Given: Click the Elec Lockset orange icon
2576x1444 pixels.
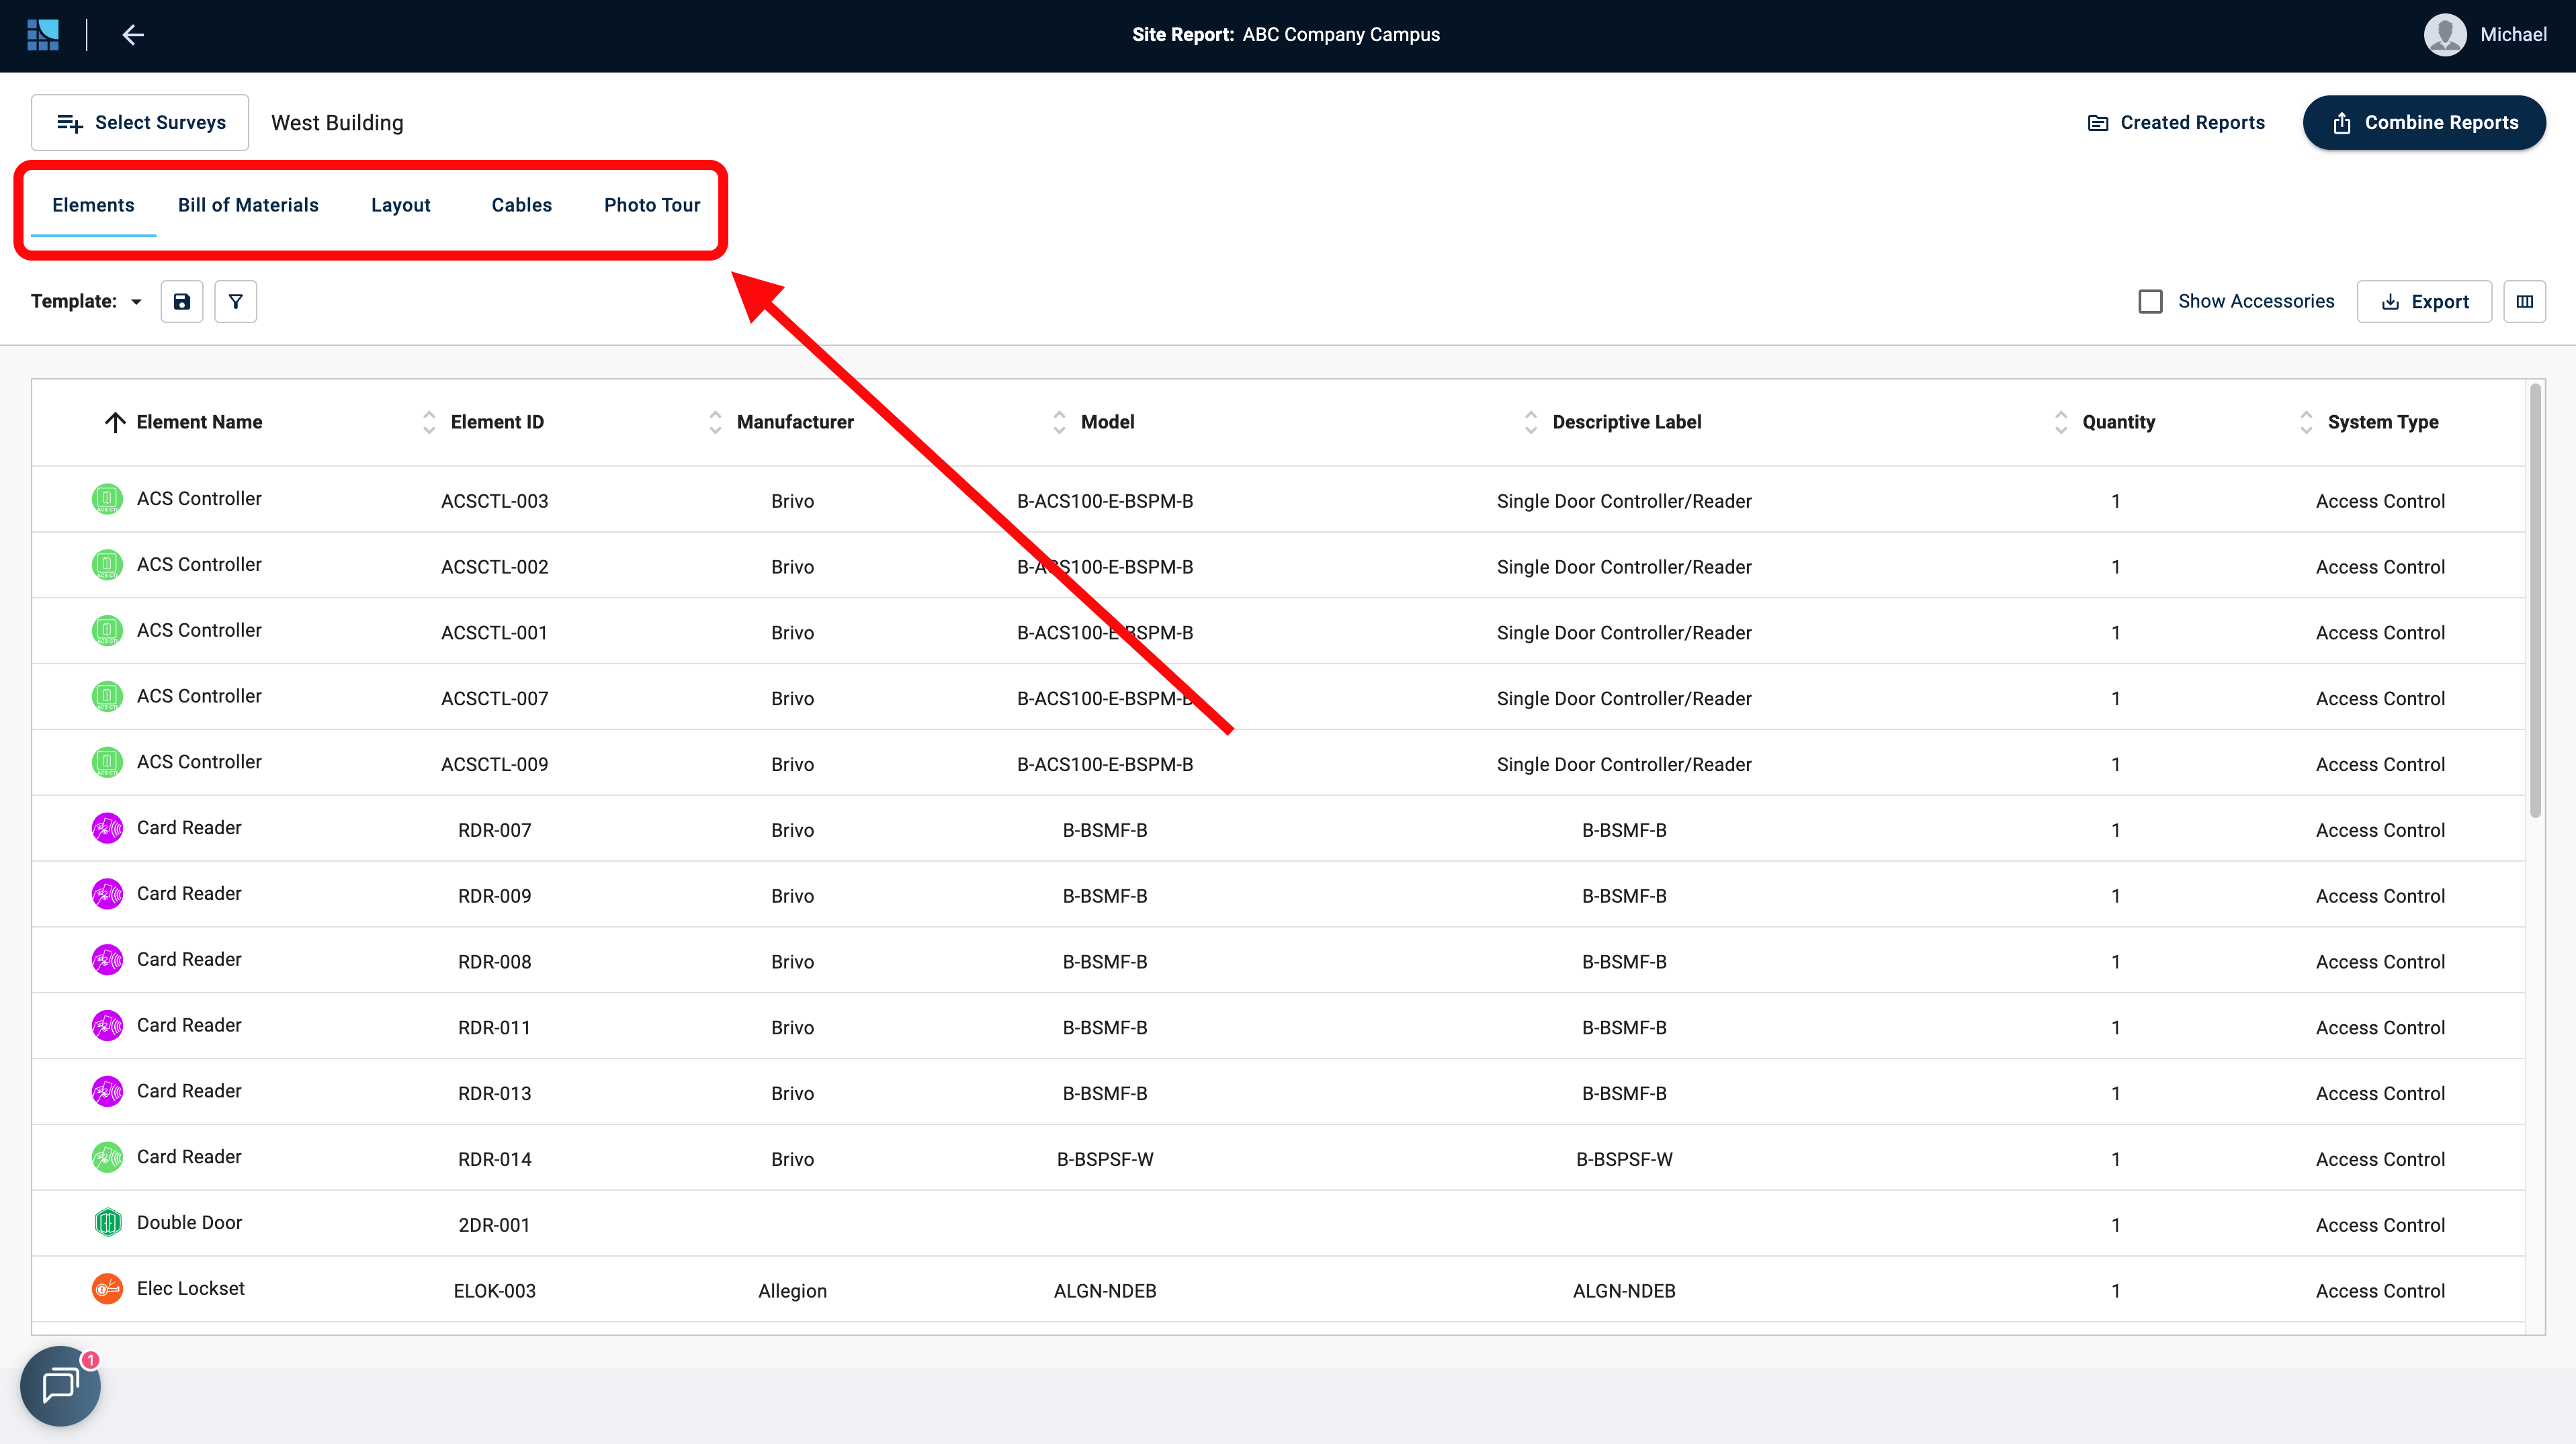Looking at the screenshot, I should (x=107, y=1288).
